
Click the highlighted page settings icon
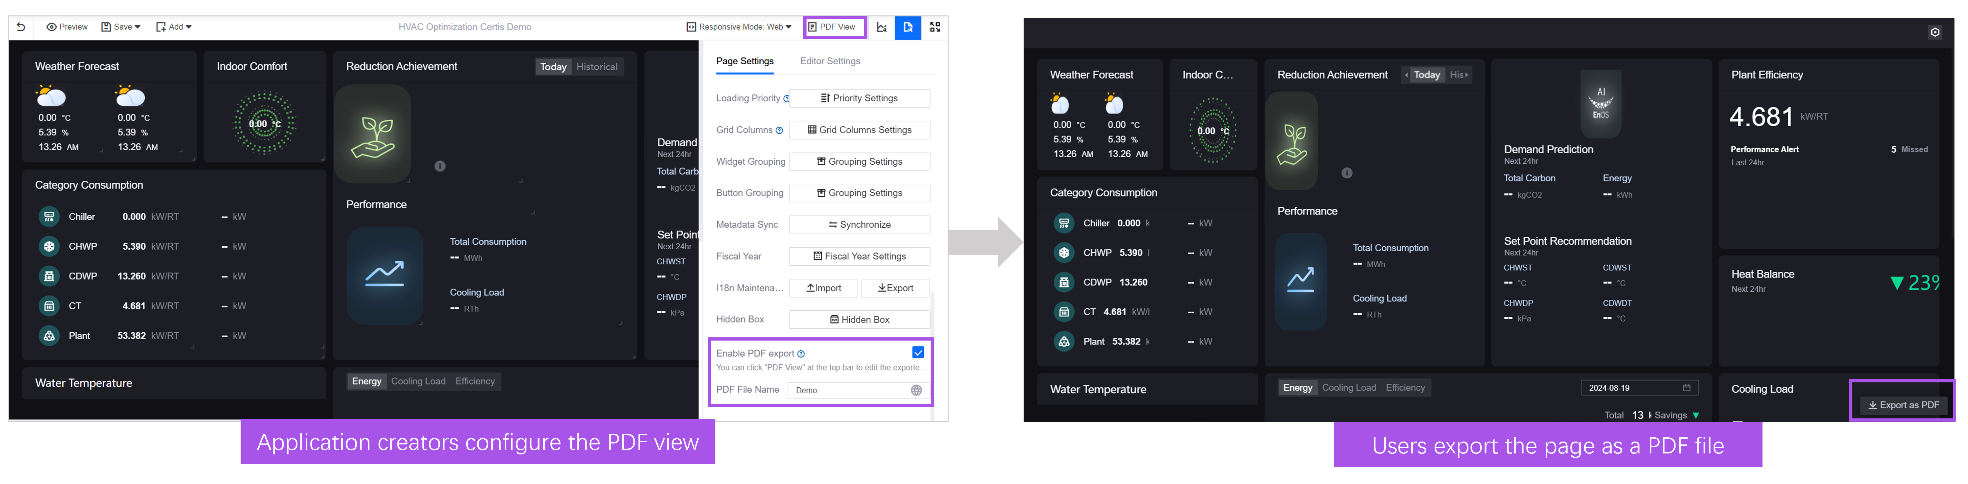pos(908,27)
